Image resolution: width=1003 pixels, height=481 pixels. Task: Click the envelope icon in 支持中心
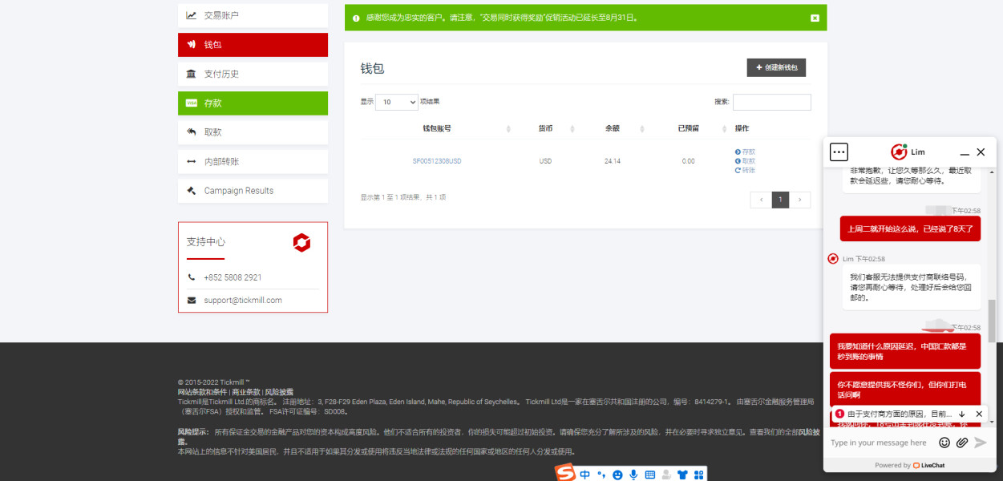[191, 301]
